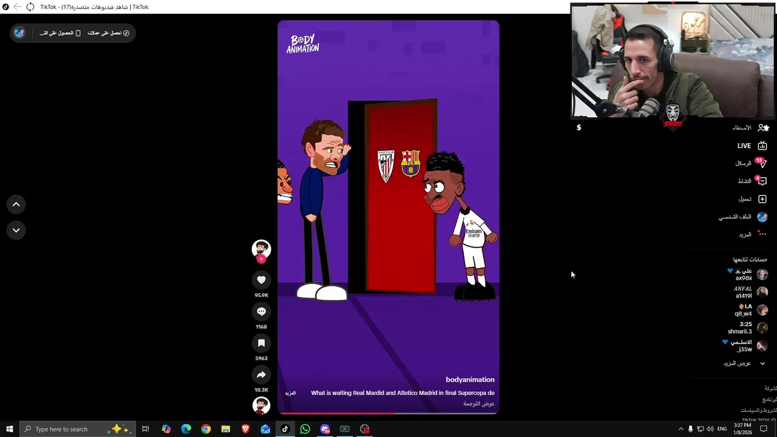Screen dimensions: 777x437
Task: Click the profile avatar in top-left pill
Action: [19, 33]
